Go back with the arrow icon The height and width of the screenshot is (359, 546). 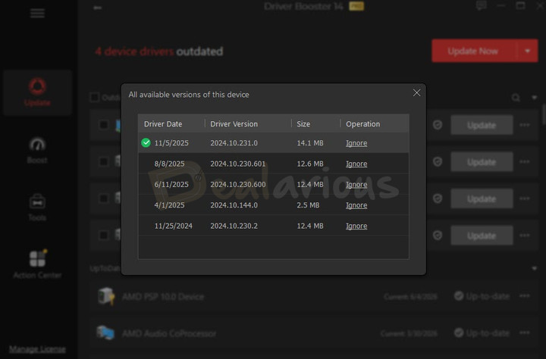[98, 8]
